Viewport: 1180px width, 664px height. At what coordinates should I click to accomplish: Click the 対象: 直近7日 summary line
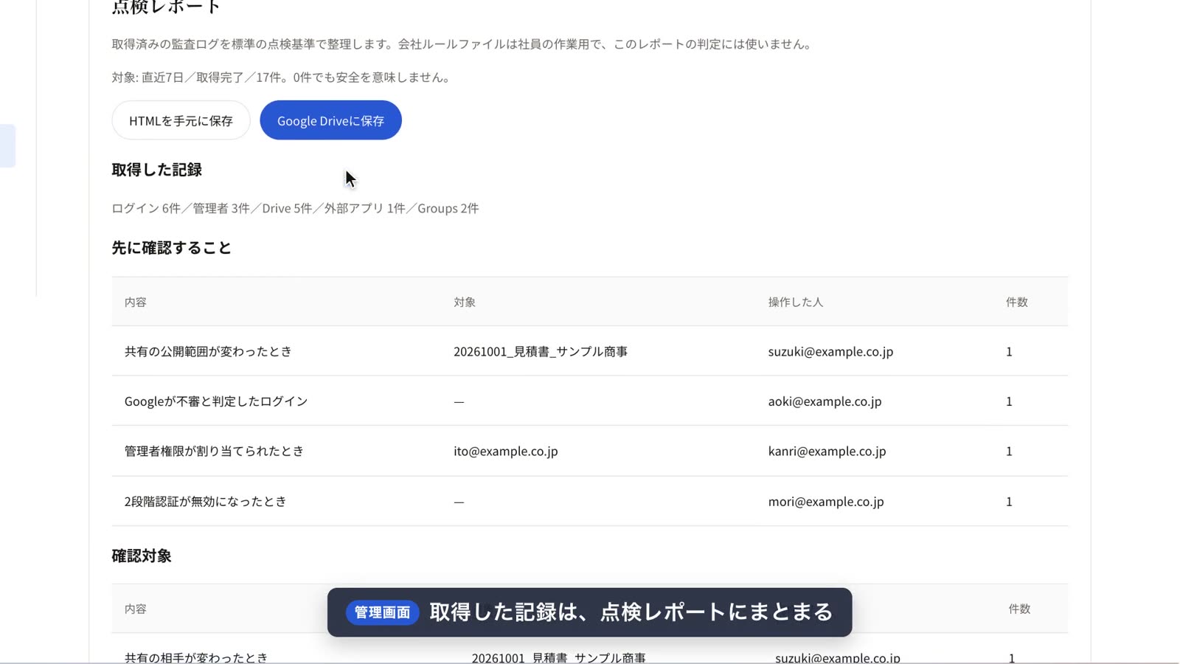pyautogui.click(x=282, y=77)
